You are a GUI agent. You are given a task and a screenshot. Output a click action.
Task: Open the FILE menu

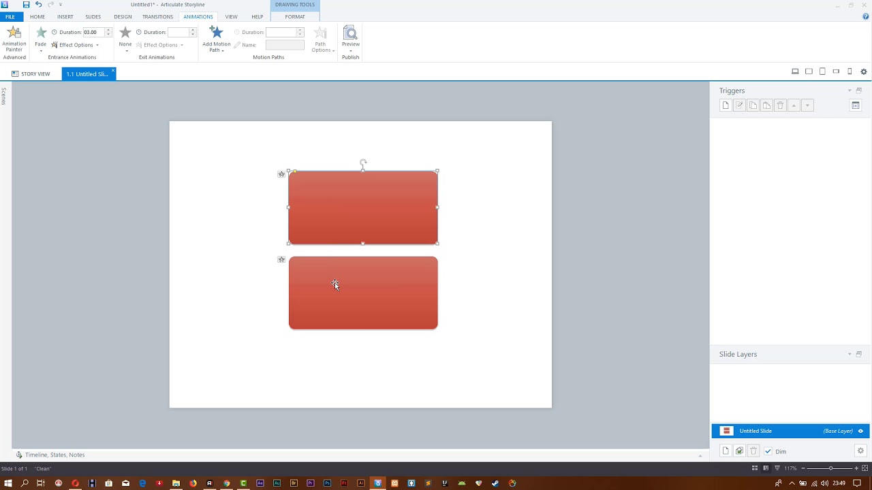(10, 17)
